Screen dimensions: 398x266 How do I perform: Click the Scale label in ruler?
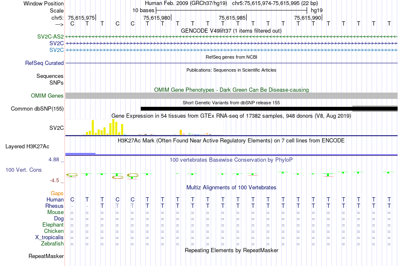(57, 10)
